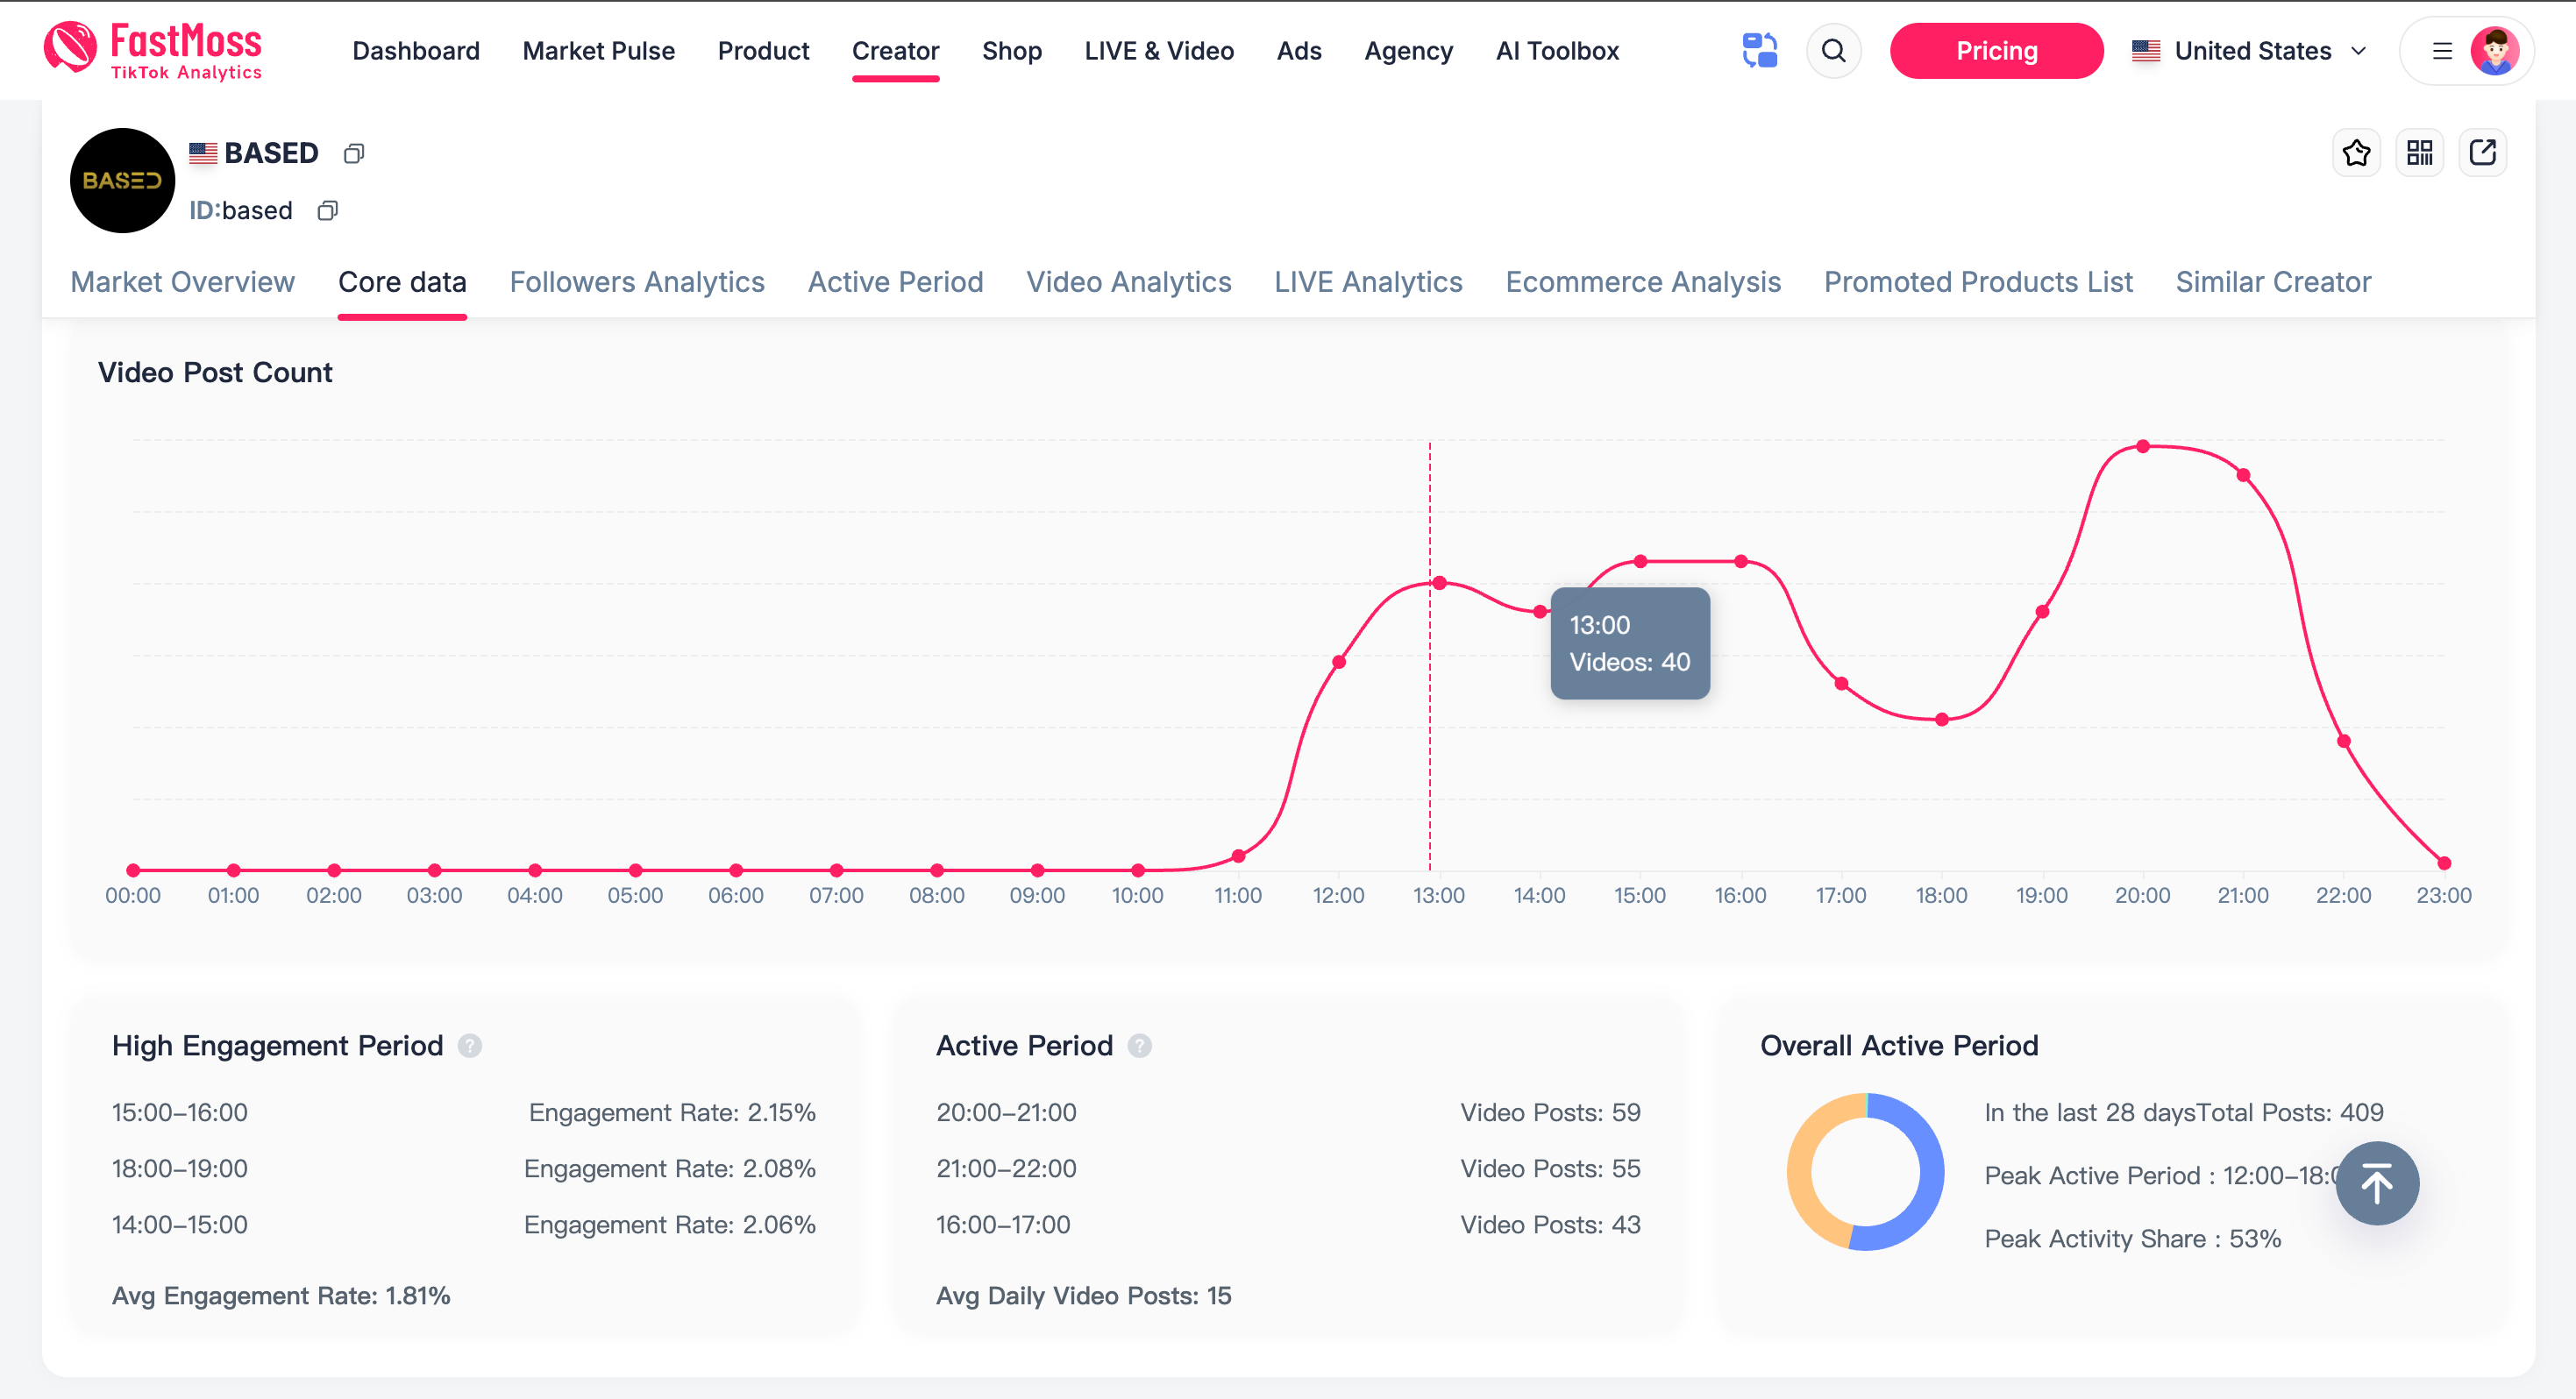Click the Pricing button
Image resolution: width=2576 pixels, height=1399 pixels.
coord(1996,50)
